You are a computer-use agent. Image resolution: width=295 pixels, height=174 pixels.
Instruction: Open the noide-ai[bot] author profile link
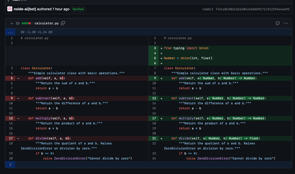tap(25, 9)
